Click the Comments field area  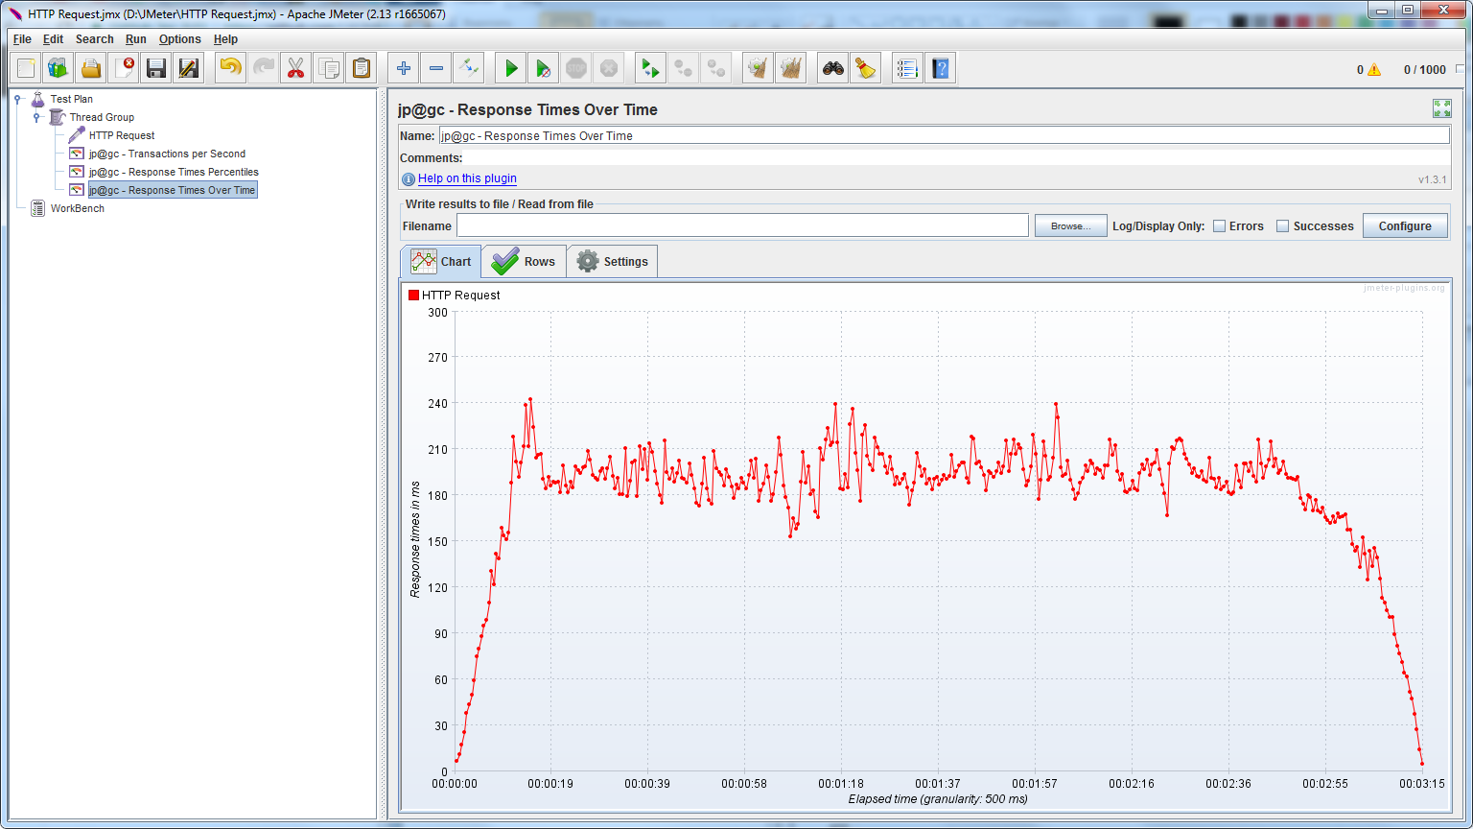tap(957, 157)
